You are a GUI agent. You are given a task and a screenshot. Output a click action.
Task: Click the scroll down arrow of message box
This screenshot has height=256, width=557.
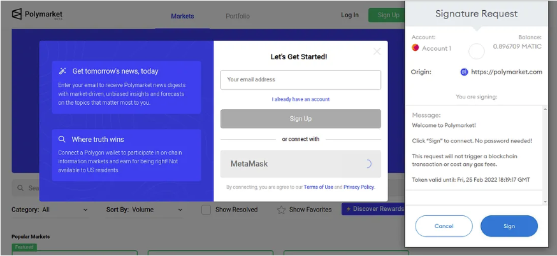point(546,201)
